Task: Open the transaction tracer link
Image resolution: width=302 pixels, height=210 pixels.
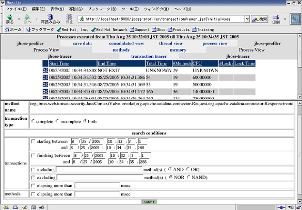Action: click(x=149, y=56)
